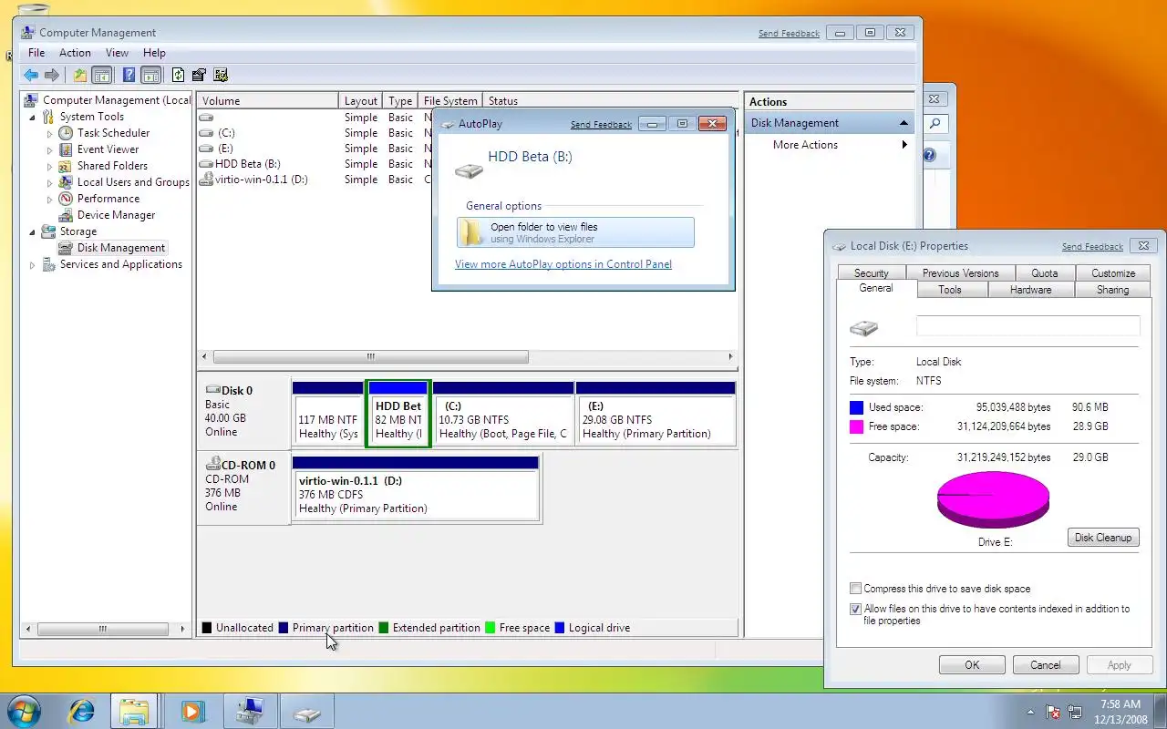Expand the Services and Applications node
1167x729 pixels.
(x=33, y=265)
